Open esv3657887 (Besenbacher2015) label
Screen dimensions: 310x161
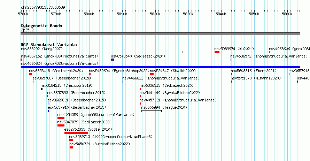click(x=62, y=78)
